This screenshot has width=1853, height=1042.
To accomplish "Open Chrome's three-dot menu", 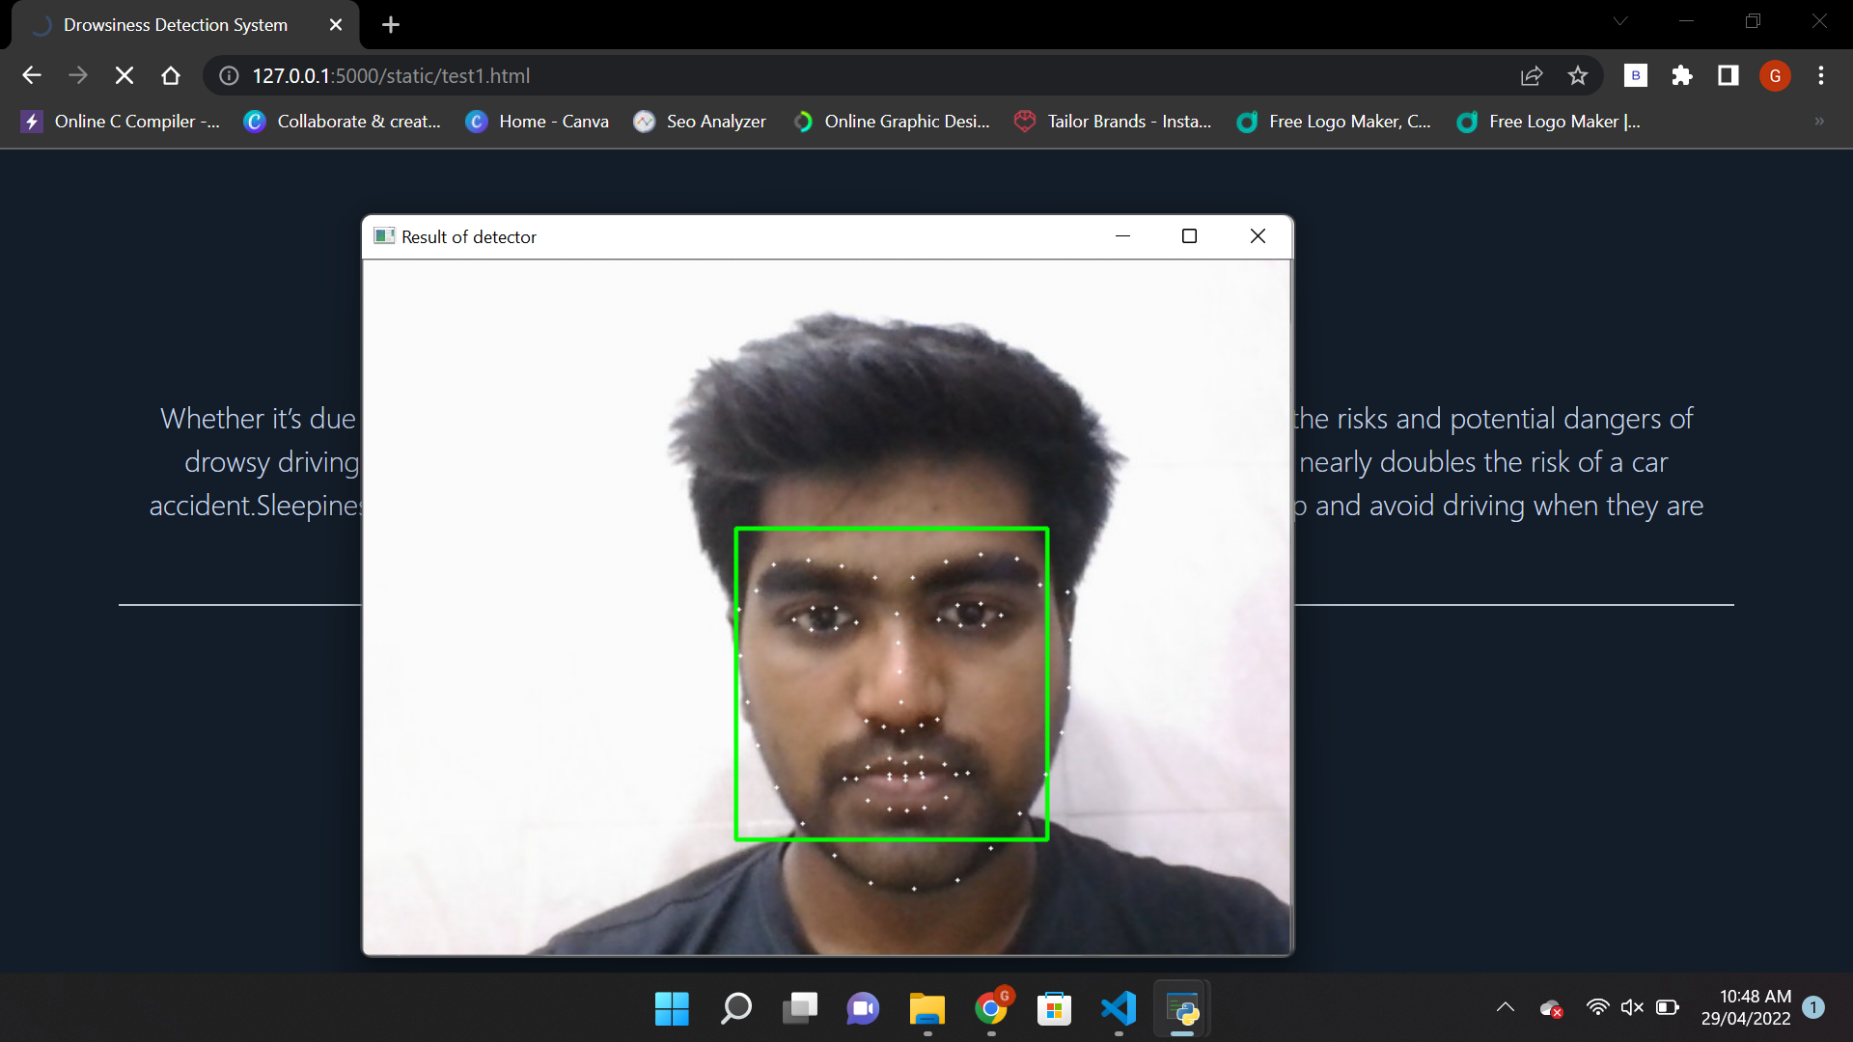I will (1821, 75).
